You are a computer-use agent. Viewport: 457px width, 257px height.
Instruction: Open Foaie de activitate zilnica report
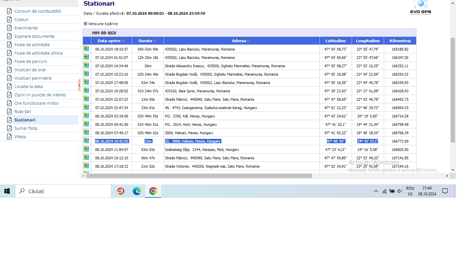38,53
